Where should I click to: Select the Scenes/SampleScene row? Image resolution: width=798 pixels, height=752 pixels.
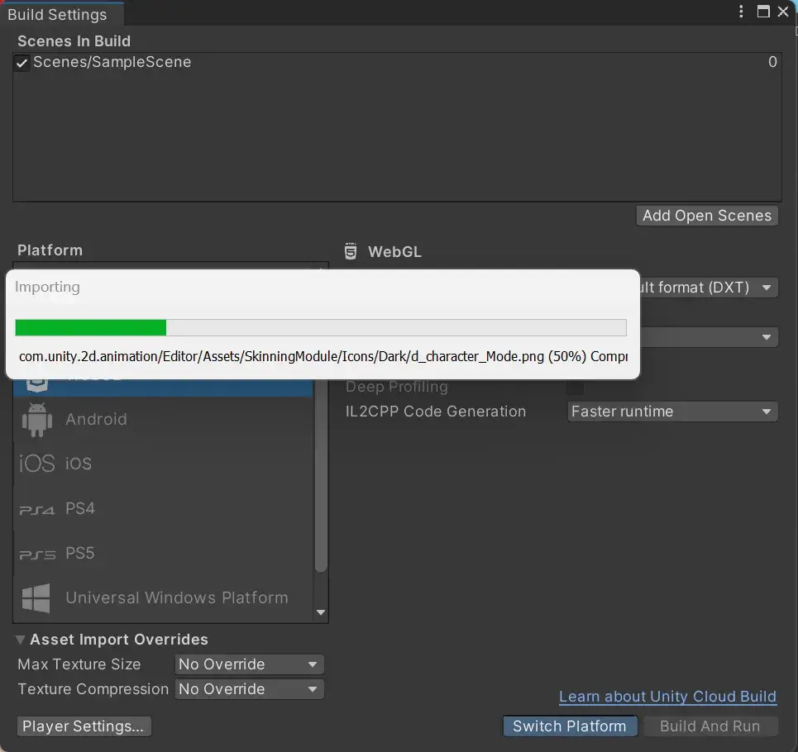pyautogui.click(x=397, y=62)
